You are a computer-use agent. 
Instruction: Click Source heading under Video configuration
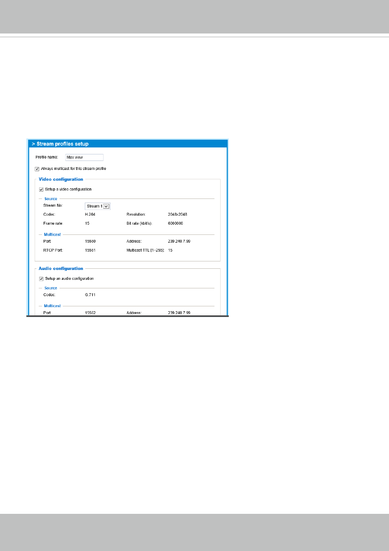coord(51,199)
